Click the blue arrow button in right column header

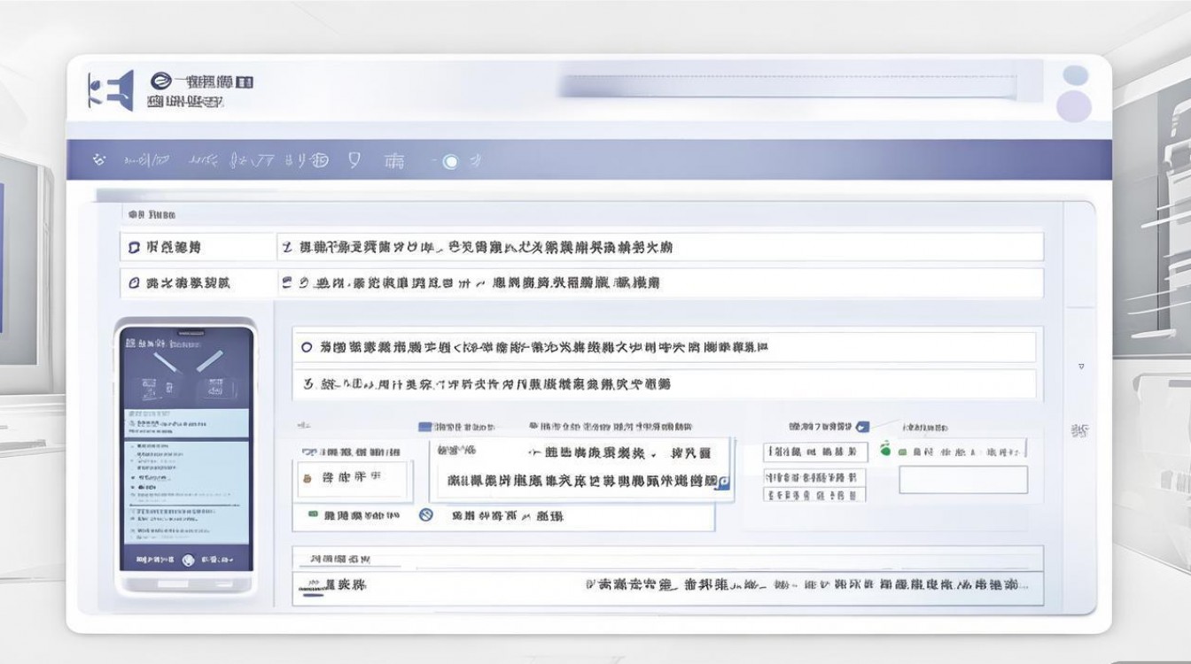click(x=863, y=427)
